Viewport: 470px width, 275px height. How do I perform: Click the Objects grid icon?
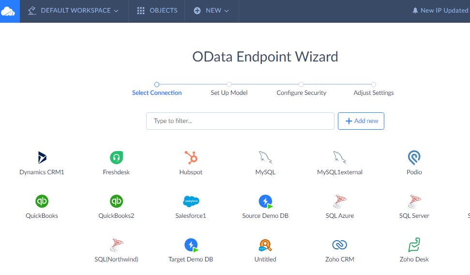(x=141, y=11)
